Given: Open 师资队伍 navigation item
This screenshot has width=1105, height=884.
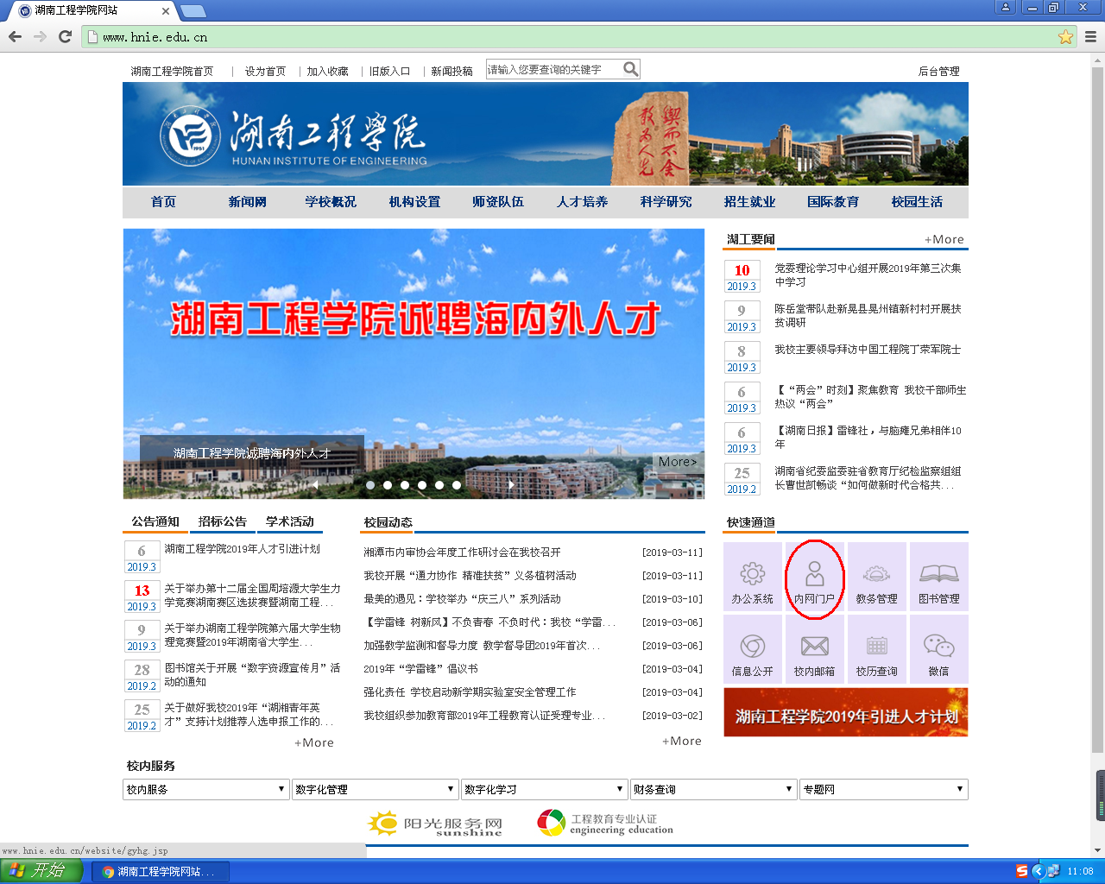Looking at the screenshot, I should 498,202.
